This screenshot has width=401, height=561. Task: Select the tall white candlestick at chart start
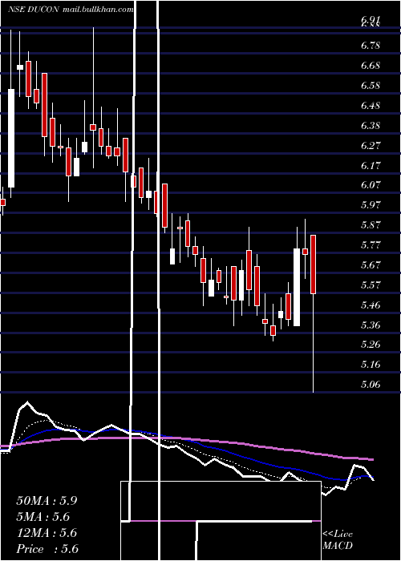point(11,138)
